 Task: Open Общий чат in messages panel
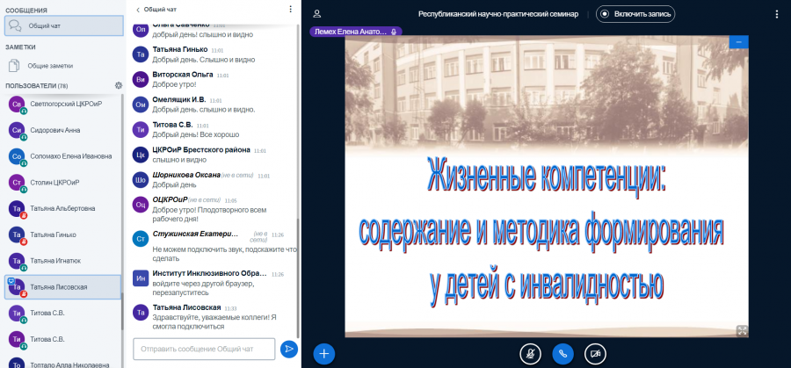tap(64, 25)
